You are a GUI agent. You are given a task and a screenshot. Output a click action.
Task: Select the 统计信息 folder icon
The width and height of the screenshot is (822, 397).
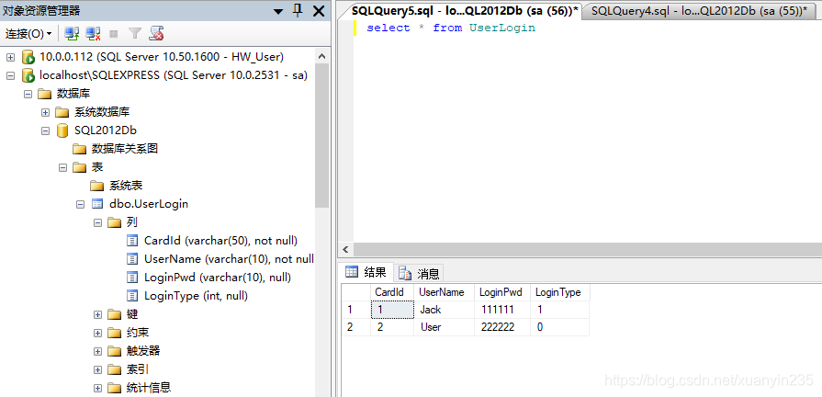pyautogui.click(x=114, y=388)
